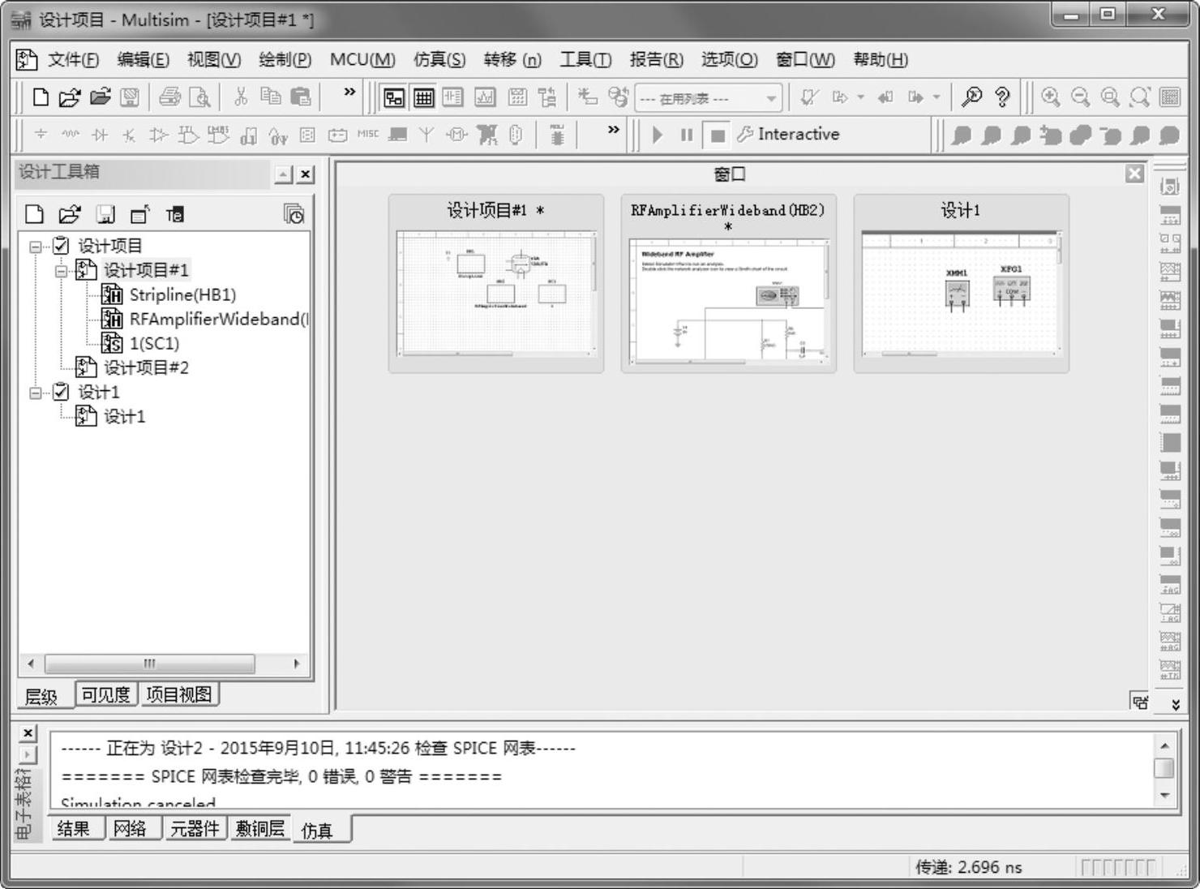Click down arrow of simulation log scrollbar
Image resolution: width=1200 pixels, height=889 pixels.
point(1164,795)
